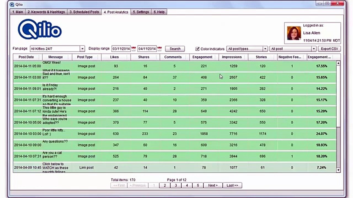
Task: Select Post Analytics tab
Action: tap(116, 12)
